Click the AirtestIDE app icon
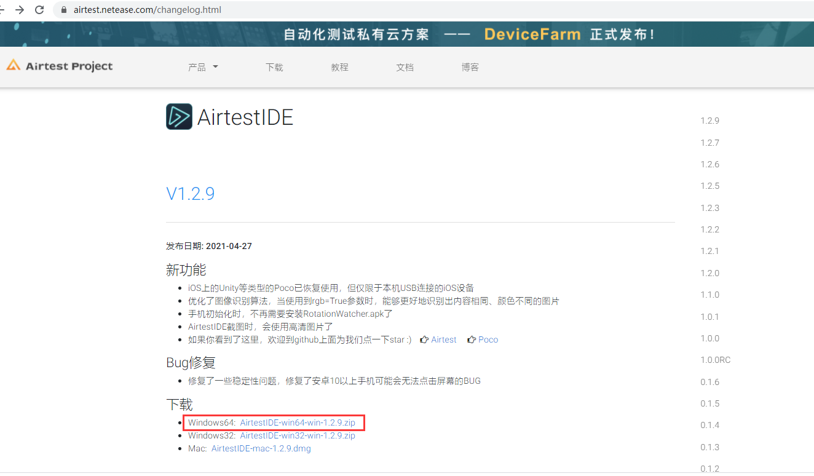 pyautogui.click(x=179, y=116)
